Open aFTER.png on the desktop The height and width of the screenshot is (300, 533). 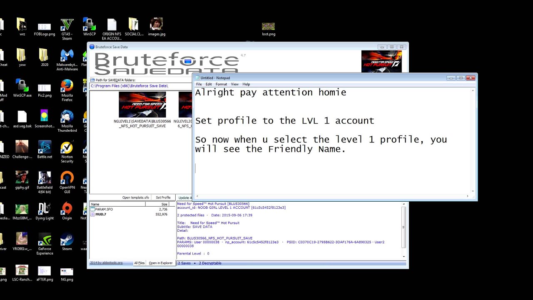[x=45, y=272]
